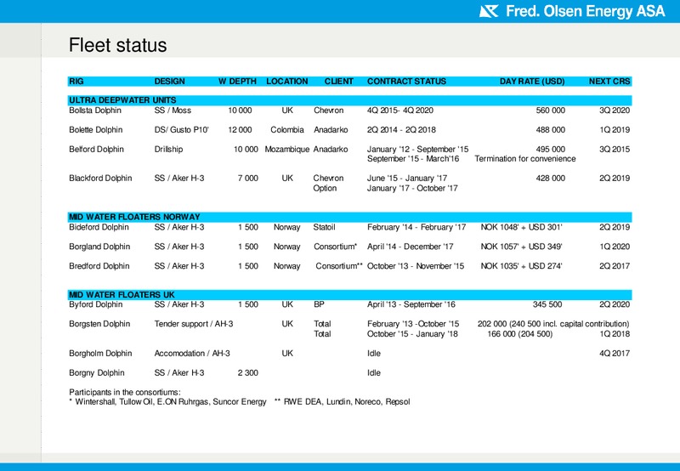680x471 pixels.
Task: Click the 3Q 2020 next CRS value
Action: (x=615, y=111)
